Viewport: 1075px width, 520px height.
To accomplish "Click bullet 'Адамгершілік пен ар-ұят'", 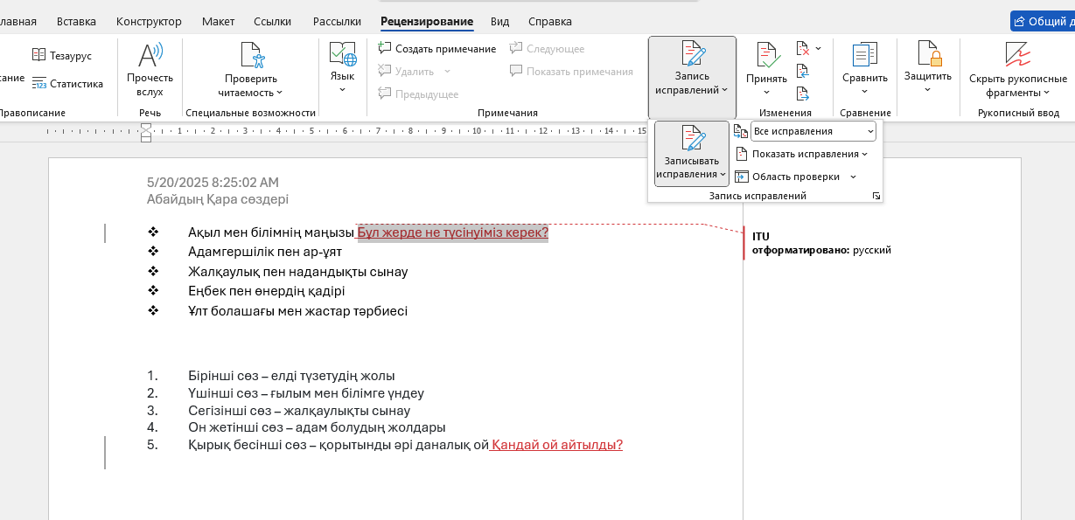I will [x=265, y=252].
